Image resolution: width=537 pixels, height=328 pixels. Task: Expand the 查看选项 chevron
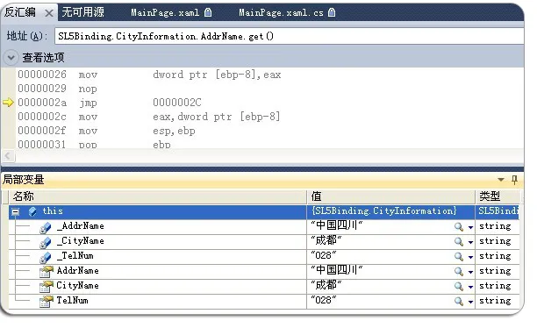point(11,58)
